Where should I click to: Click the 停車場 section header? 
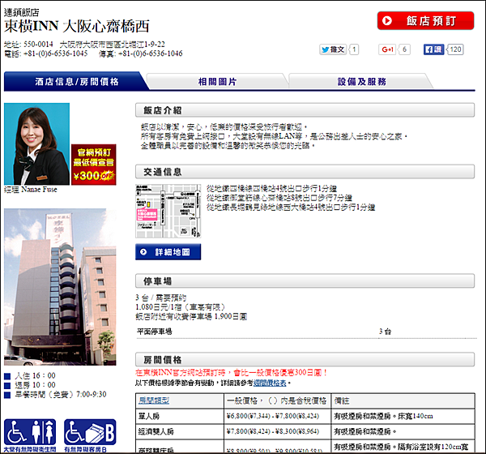(305, 281)
